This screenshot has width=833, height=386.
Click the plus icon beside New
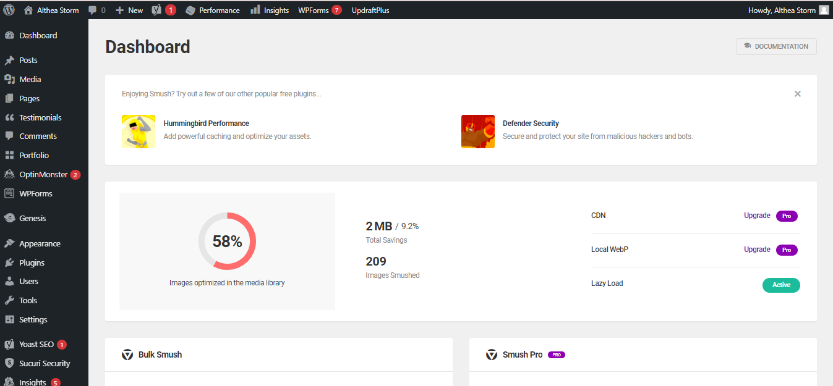click(x=120, y=10)
